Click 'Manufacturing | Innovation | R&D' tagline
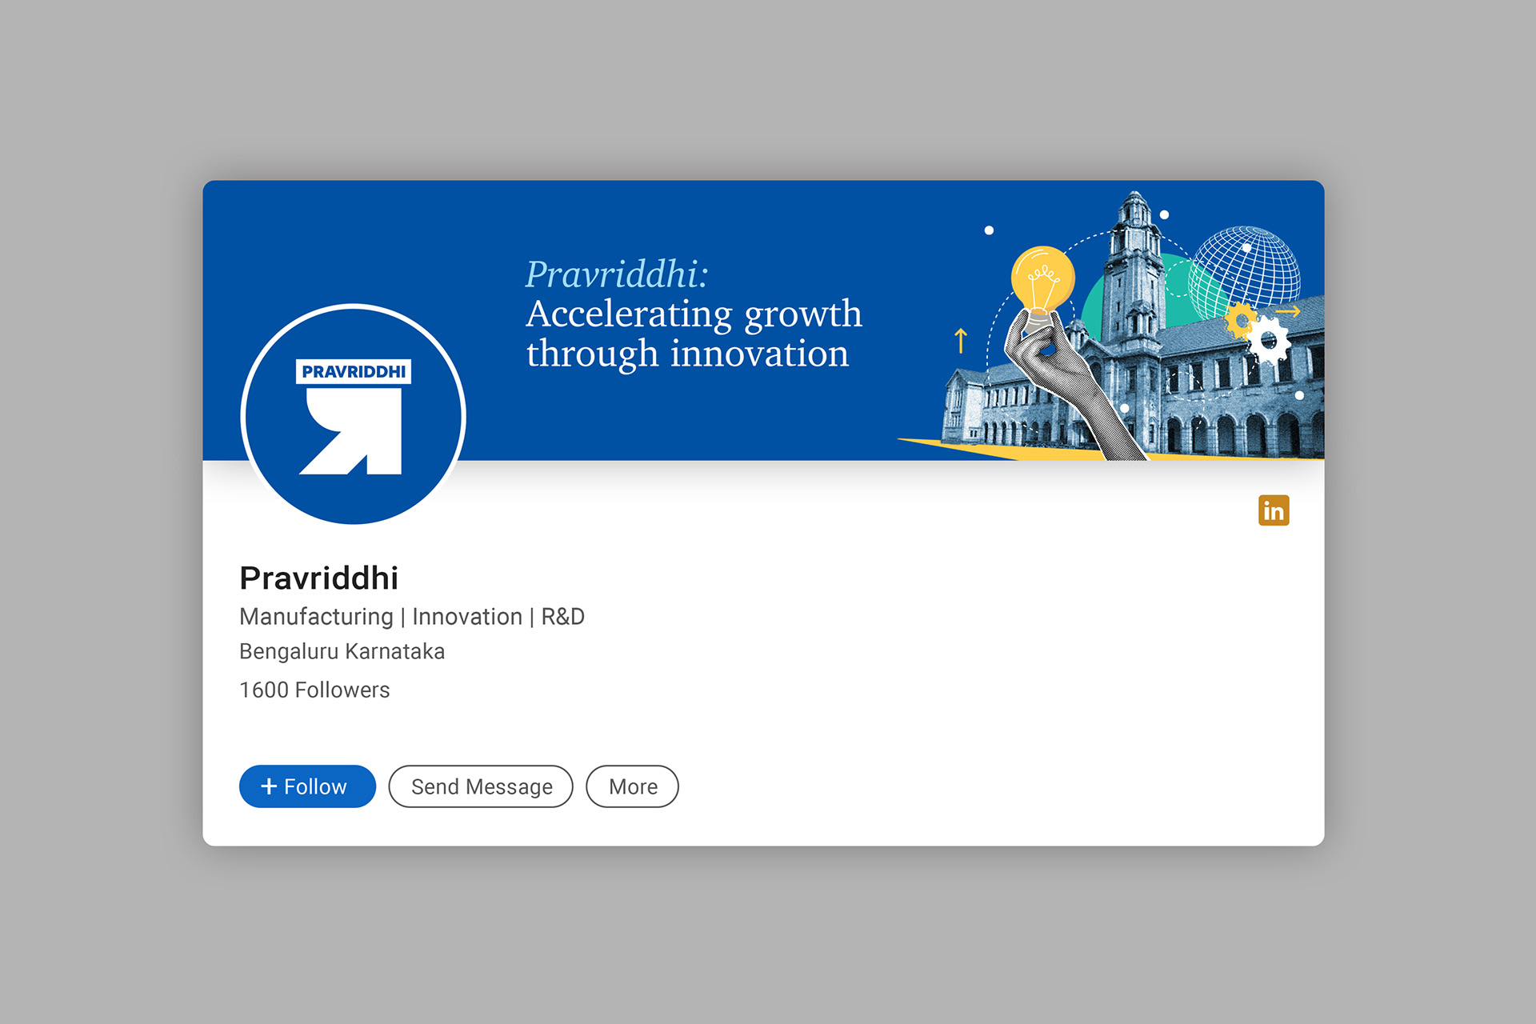The height and width of the screenshot is (1024, 1536). (x=412, y=617)
